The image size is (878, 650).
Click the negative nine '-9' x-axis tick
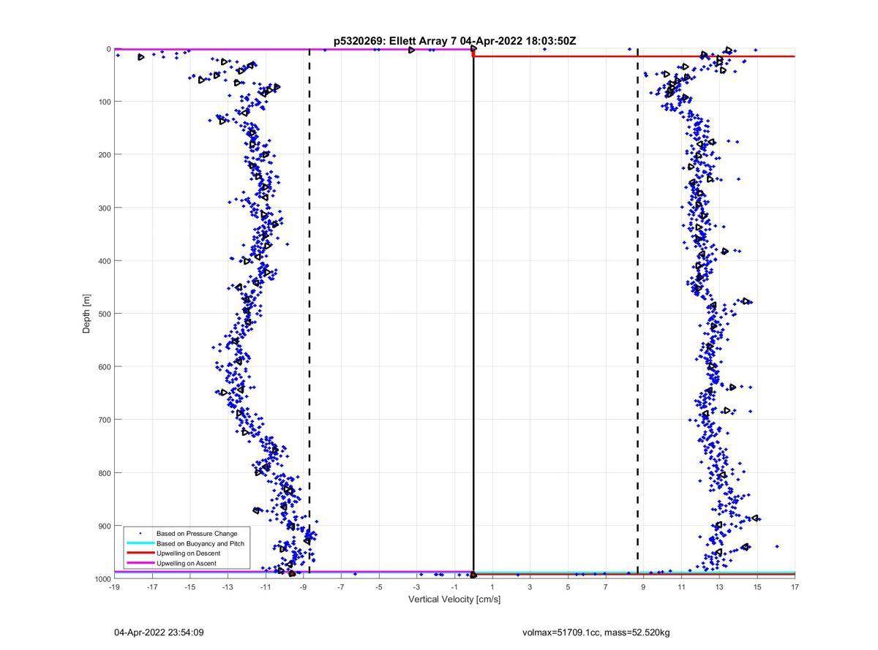(x=303, y=586)
